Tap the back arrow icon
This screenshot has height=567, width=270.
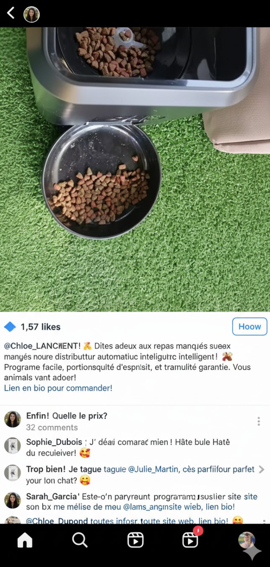(x=11, y=13)
